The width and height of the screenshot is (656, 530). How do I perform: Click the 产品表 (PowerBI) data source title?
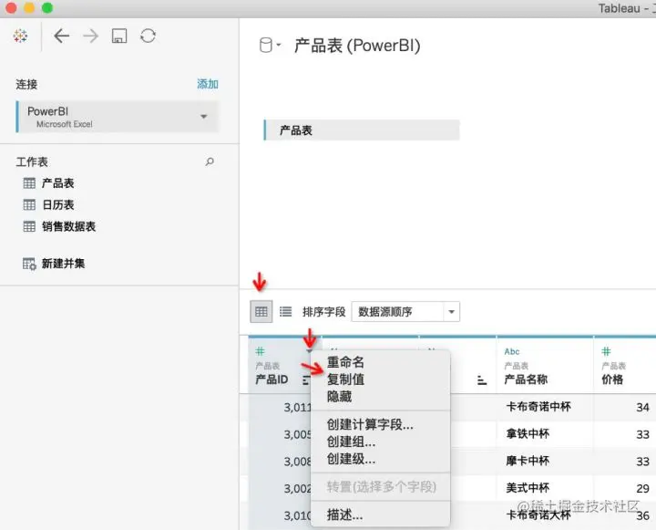point(357,46)
